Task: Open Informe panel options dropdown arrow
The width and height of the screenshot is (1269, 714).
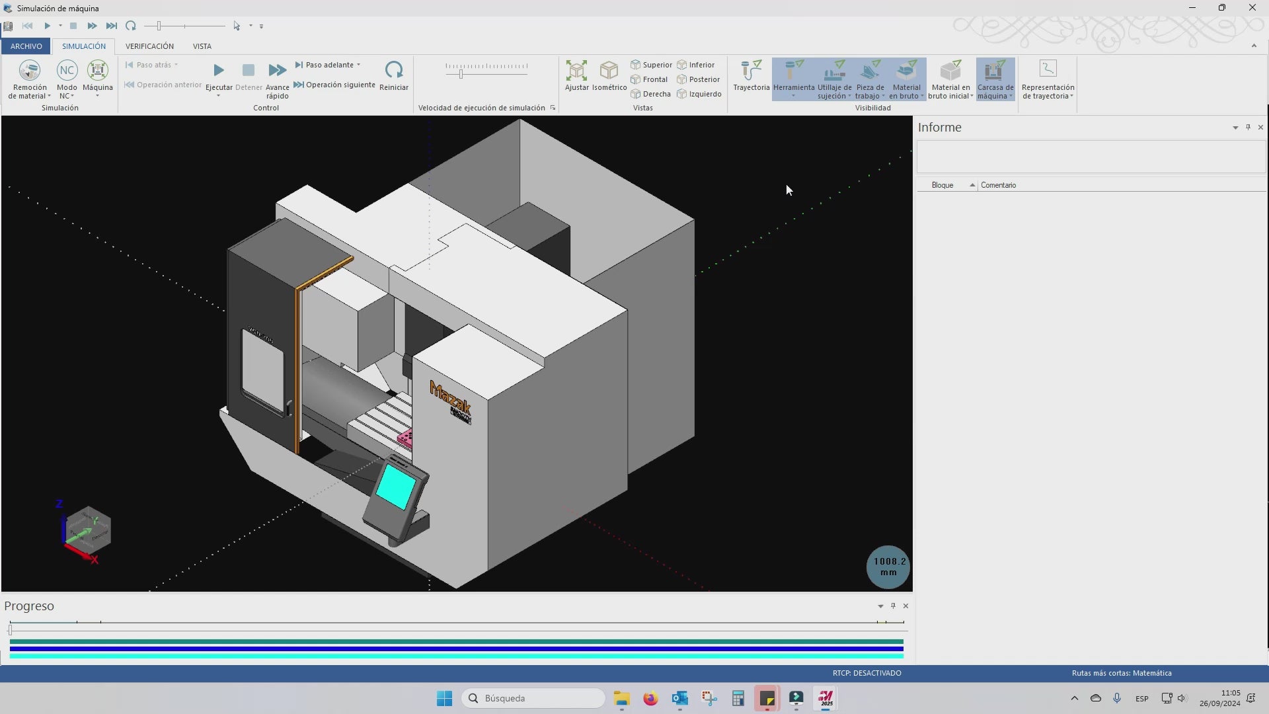Action: pyautogui.click(x=1235, y=128)
